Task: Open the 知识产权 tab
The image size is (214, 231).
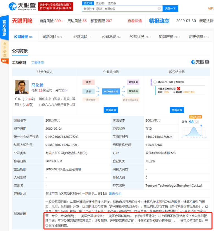Action: 169,37
